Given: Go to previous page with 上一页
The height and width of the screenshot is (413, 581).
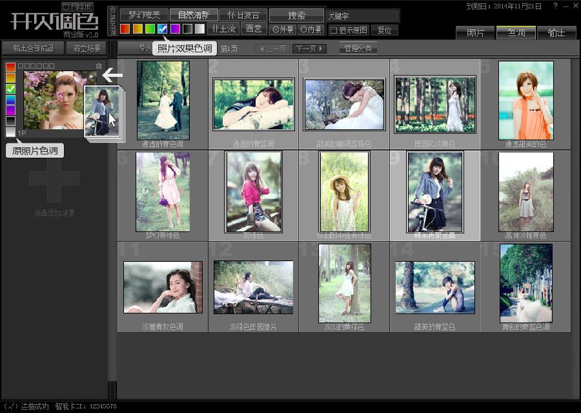Looking at the screenshot, I should point(272,48).
